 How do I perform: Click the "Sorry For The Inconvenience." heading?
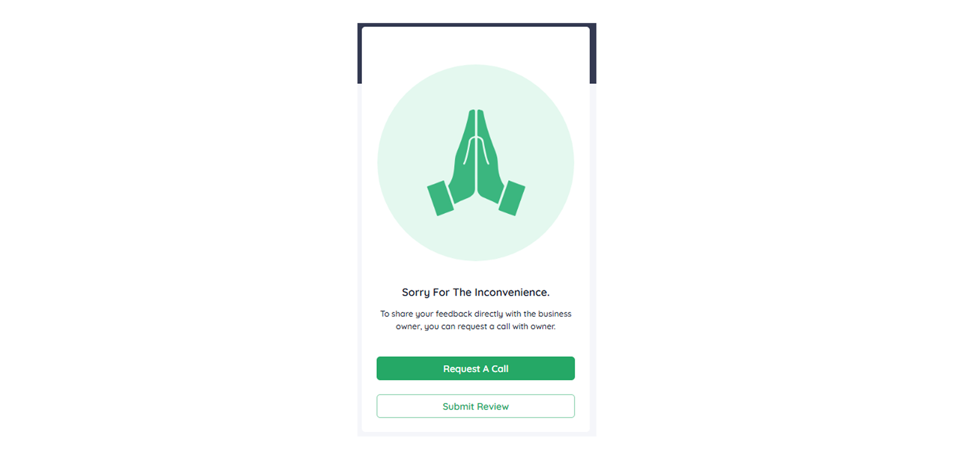click(476, 292)
